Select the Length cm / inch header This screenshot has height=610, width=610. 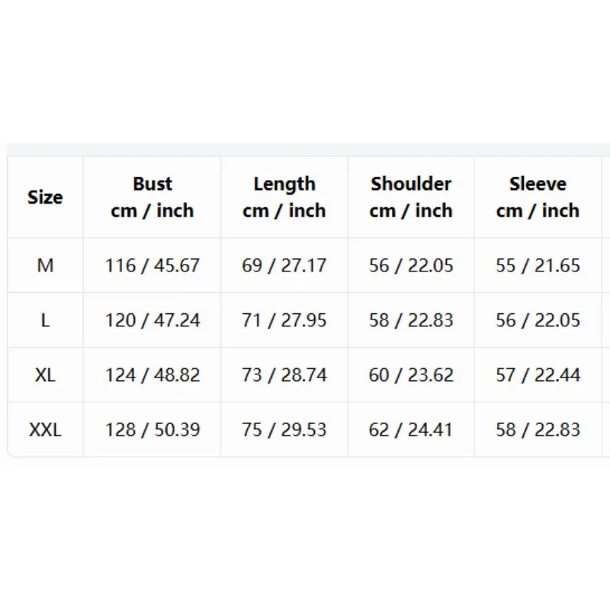pos(284,197)
